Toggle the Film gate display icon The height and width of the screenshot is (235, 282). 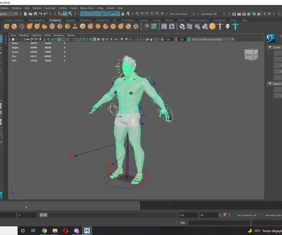[63, 39]
